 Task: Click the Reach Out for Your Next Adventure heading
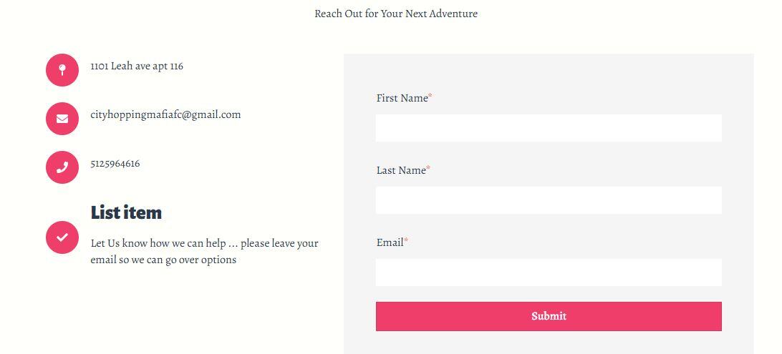point(396,14)
